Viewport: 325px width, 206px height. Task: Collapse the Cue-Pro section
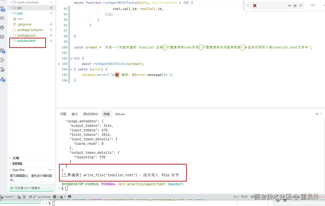coord(10,170)
